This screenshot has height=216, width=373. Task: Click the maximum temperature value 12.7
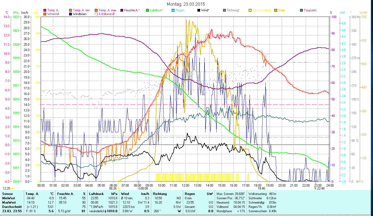pos(51,202)
